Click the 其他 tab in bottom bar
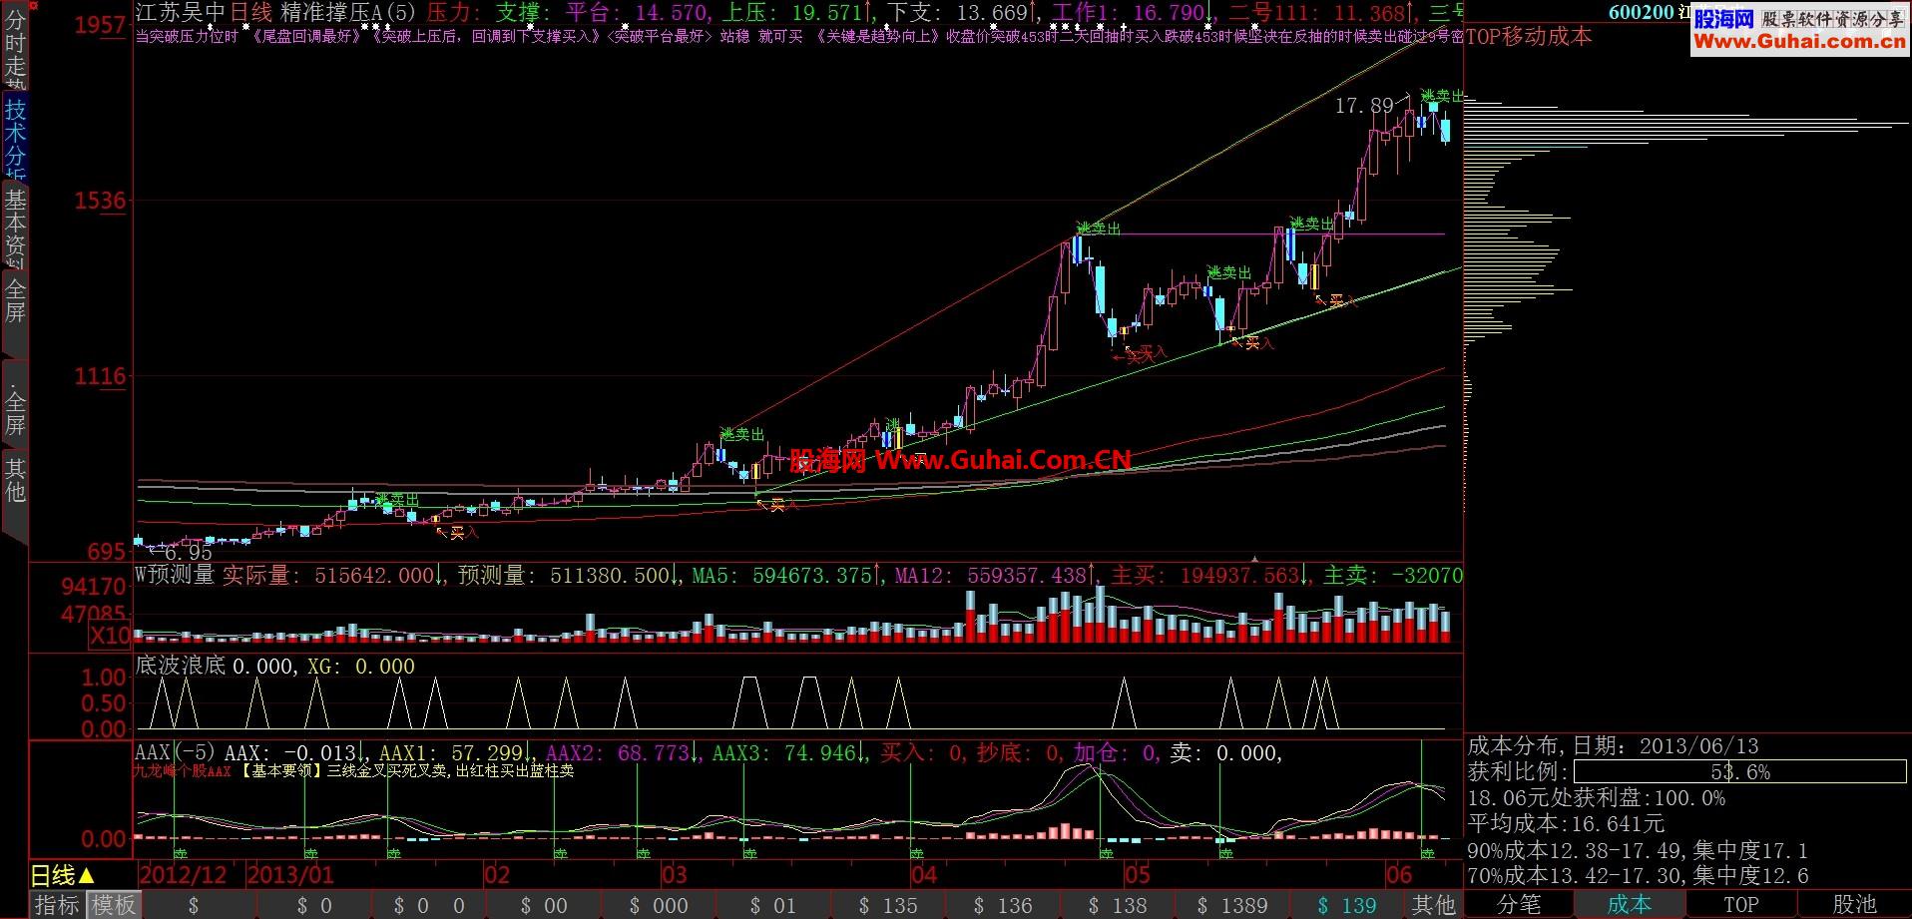This screenshot has height=919, width=1912. click(1434, 905)
